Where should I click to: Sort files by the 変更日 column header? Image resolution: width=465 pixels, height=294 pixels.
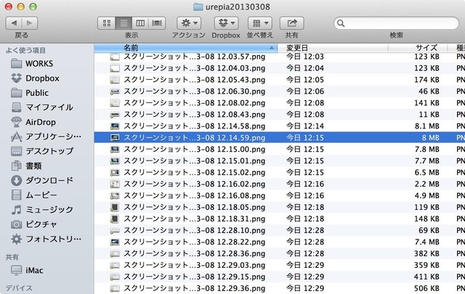tap(334, 47)
